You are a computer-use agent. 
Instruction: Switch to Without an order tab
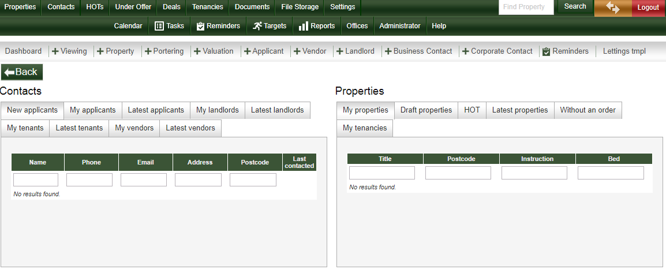[x=588, y=110]
